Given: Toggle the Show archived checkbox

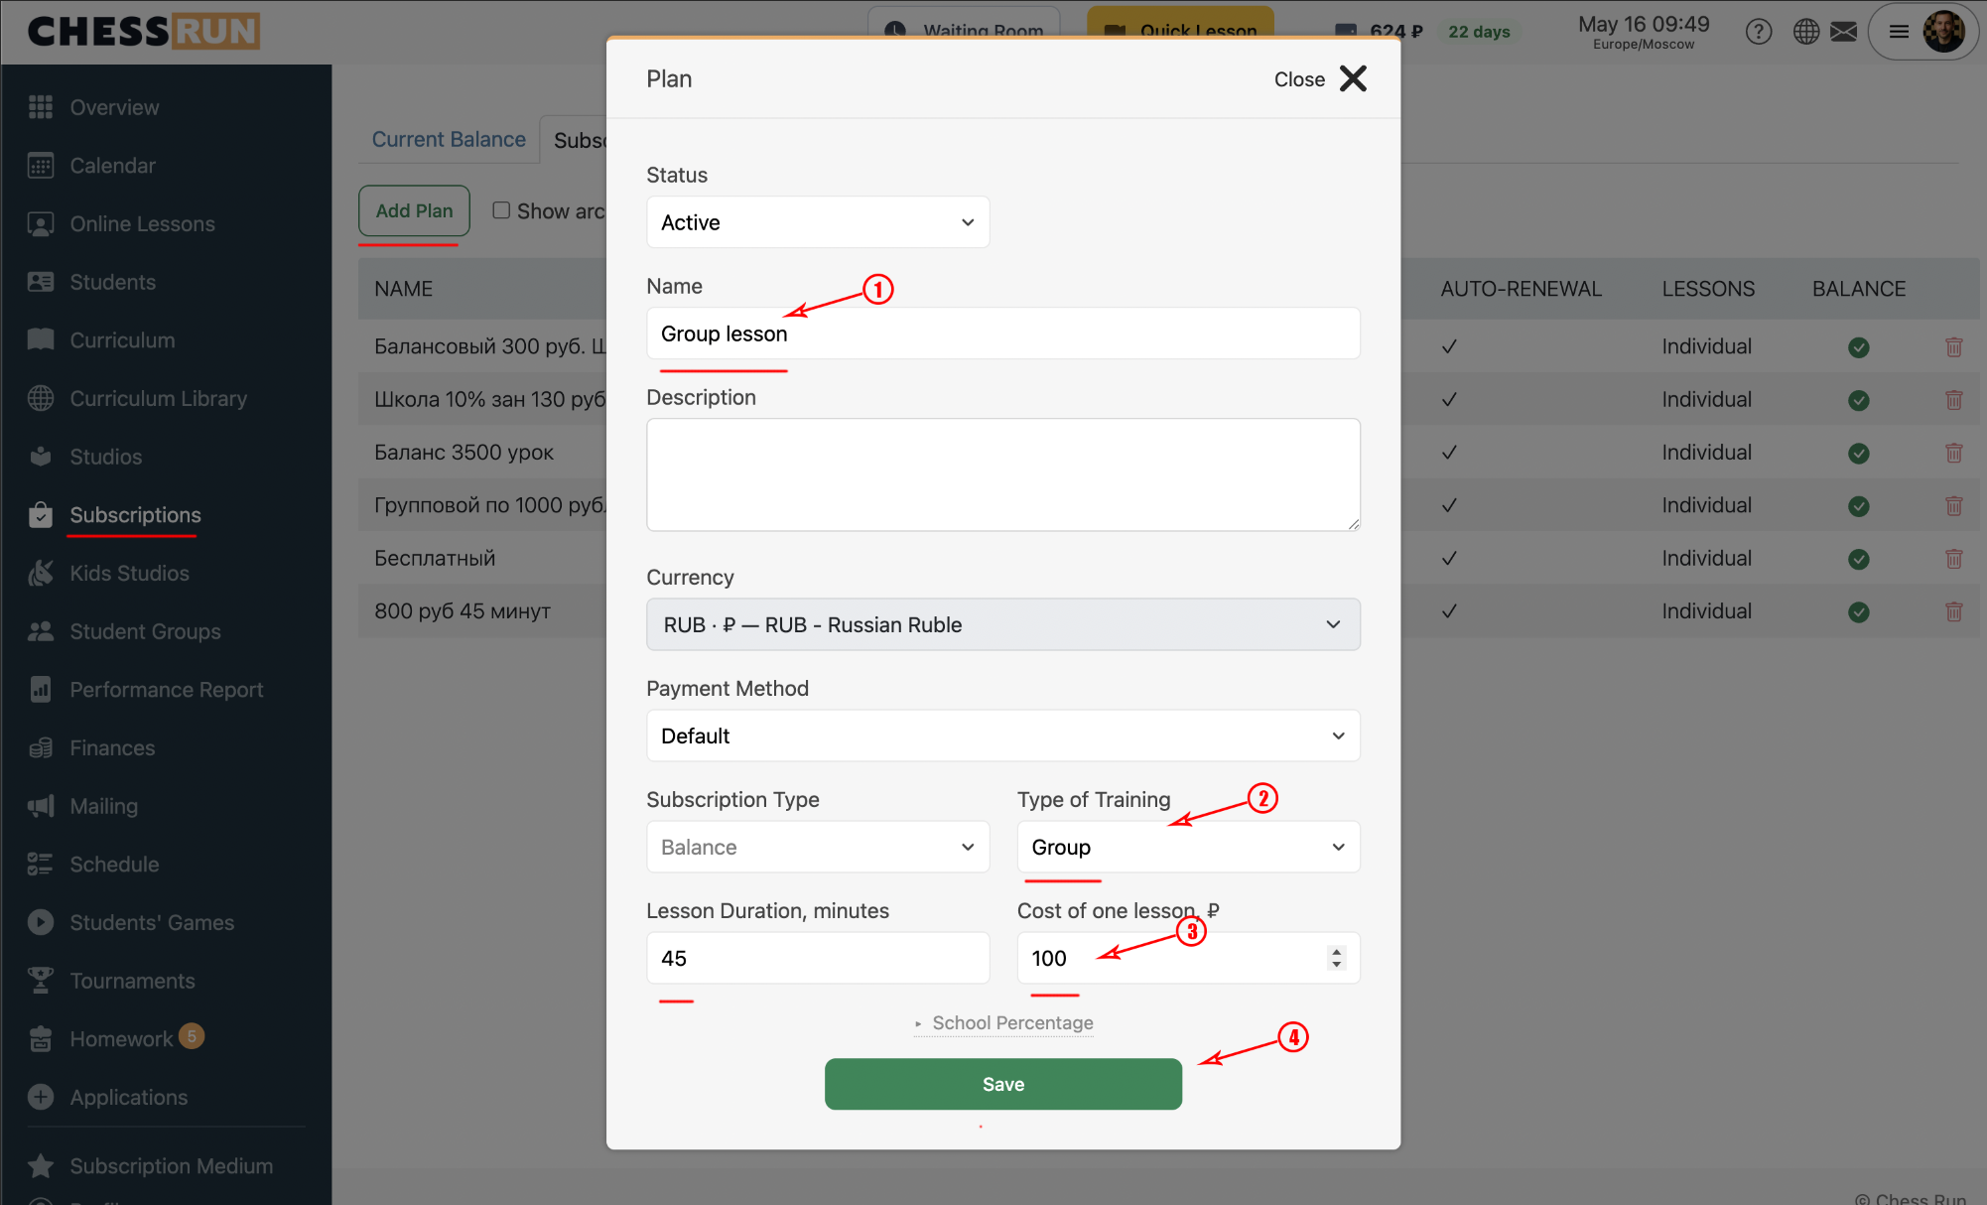Looking at the screenshot, I should 501,210.
